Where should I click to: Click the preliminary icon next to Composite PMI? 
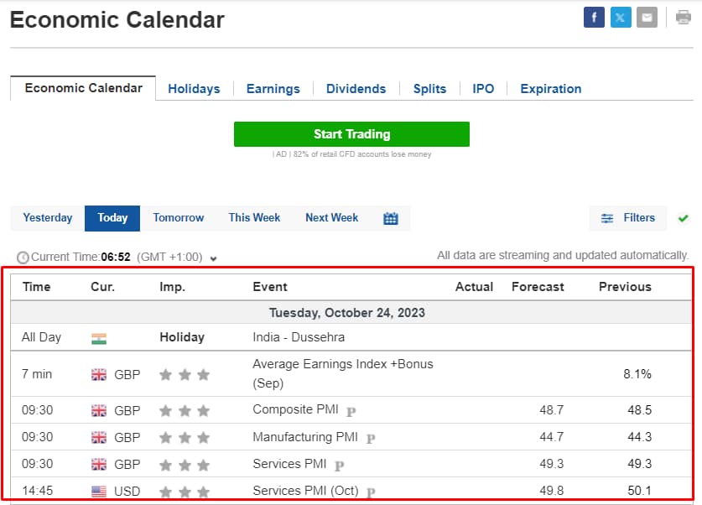click(351, 411)
